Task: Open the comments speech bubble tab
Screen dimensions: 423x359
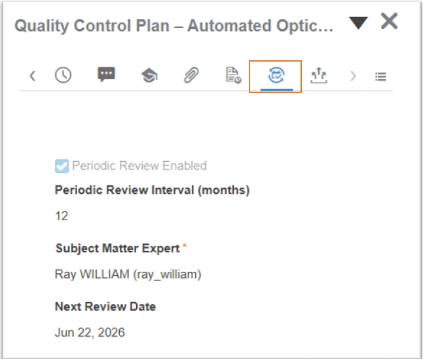Action: click(106, 75)
